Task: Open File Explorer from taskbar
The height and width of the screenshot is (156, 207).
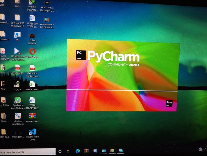Action: tap(112, 151)
